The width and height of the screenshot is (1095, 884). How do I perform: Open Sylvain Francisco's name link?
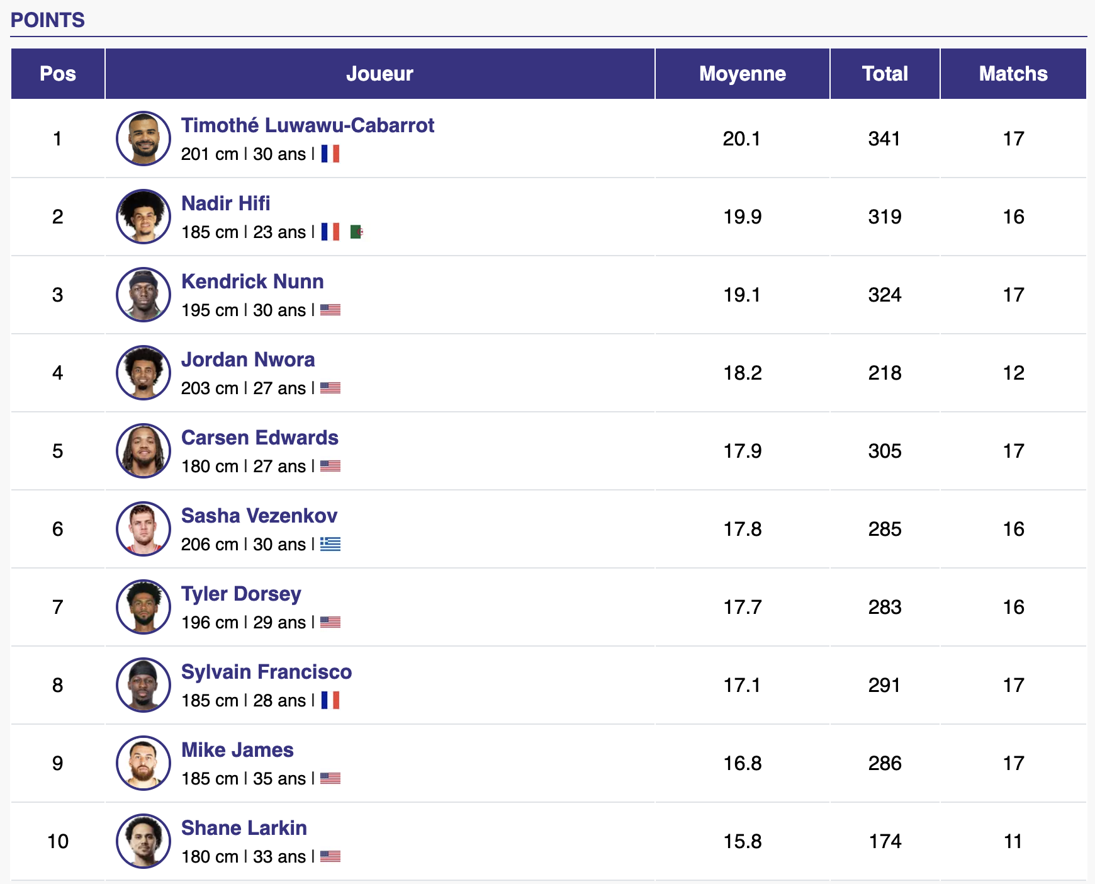click(266, 672)
